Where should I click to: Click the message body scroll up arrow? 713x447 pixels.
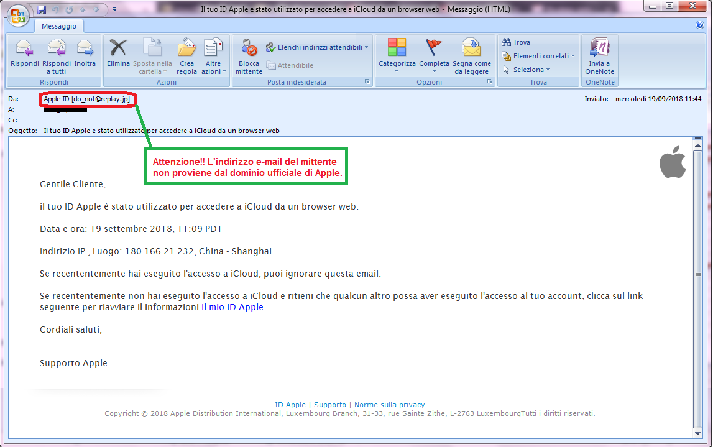point(697,145)
